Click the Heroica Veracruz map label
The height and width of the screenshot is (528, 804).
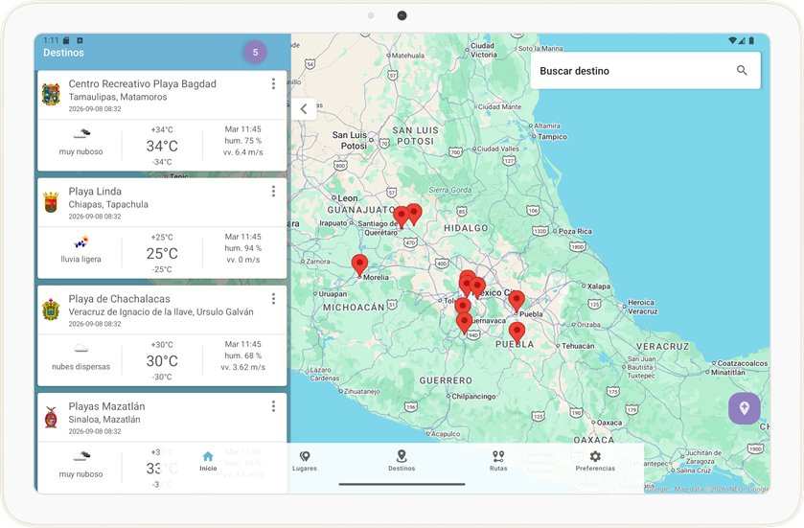[x=642, y=307]
